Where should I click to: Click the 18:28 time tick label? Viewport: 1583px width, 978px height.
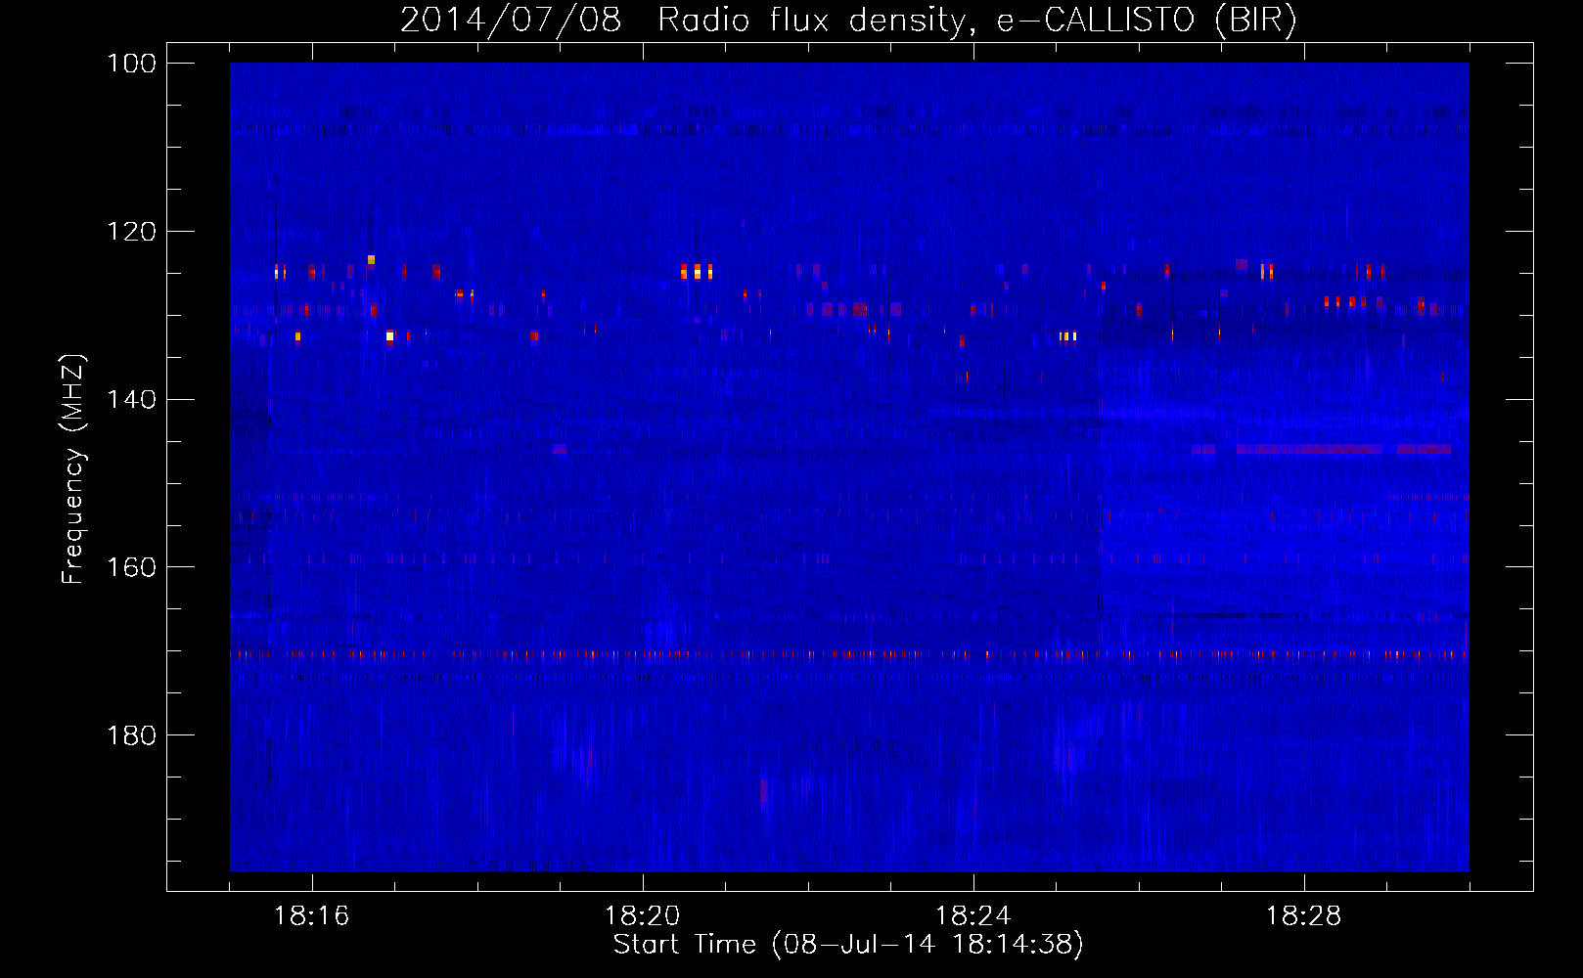tap(1304, 916)
